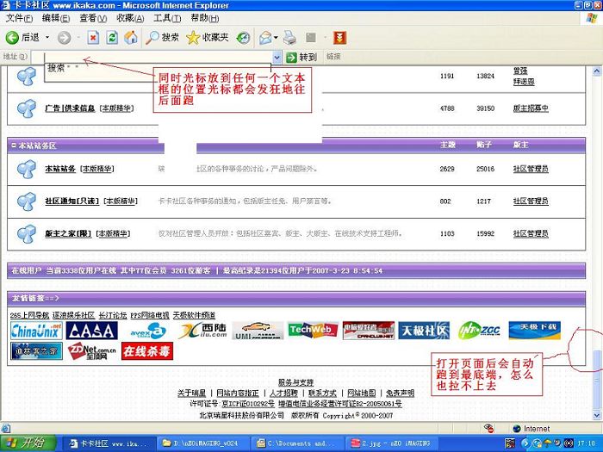The height and width of the screenshot is (452, 603).
Task: Expand the Mail button dropdown
Action: [277, 38]
